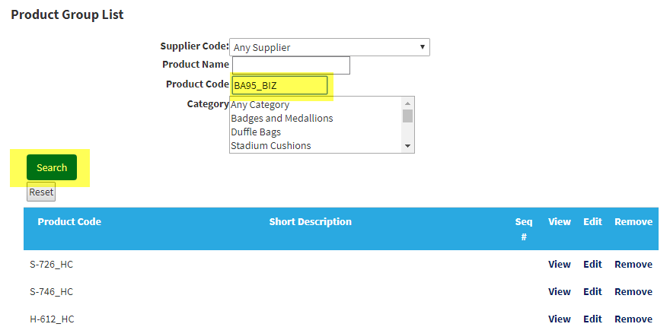This screenshot has height=327, width=670.
Task: View product S-746_HC
Action: [x=560, y=291]
